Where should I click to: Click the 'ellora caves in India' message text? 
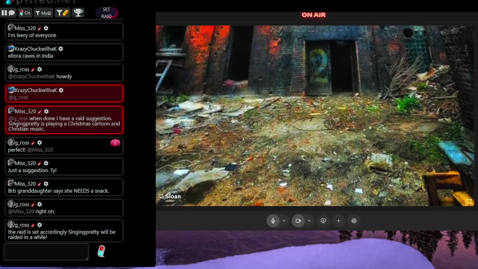tap(31, 56)
